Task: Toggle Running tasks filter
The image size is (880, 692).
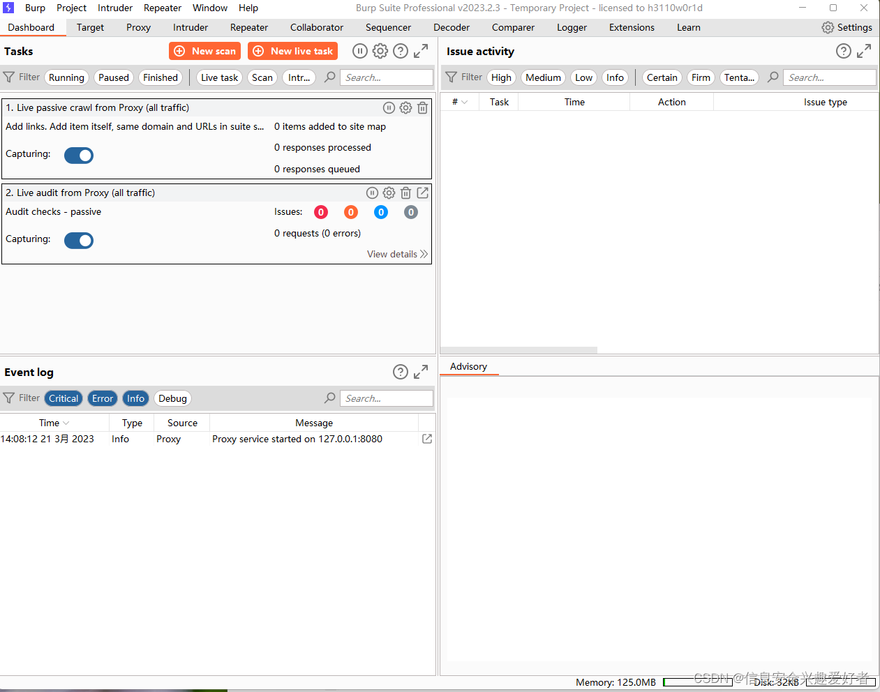Action: [x=66, y=77]
